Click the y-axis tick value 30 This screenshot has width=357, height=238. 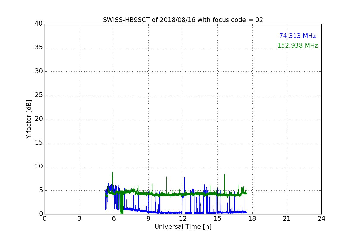[39, 71]
